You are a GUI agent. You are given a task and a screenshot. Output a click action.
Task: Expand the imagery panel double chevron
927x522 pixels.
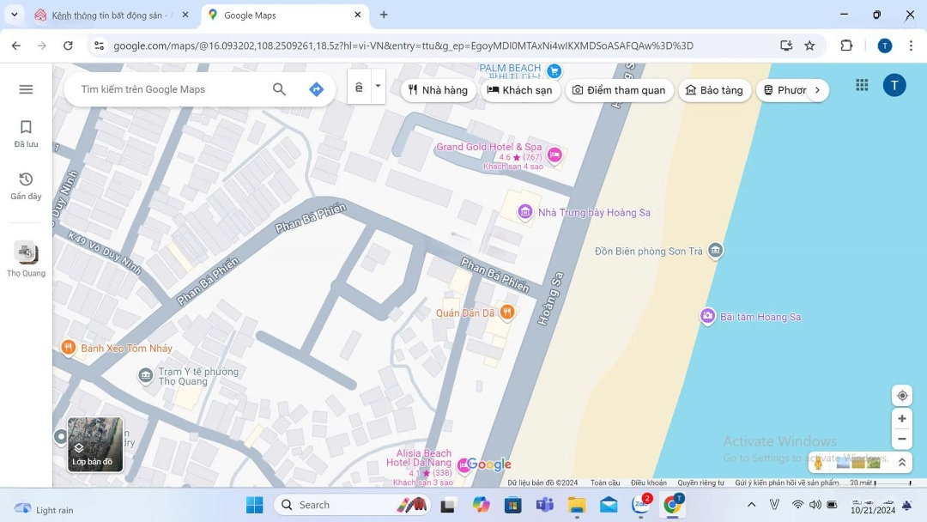click(902, 463)
